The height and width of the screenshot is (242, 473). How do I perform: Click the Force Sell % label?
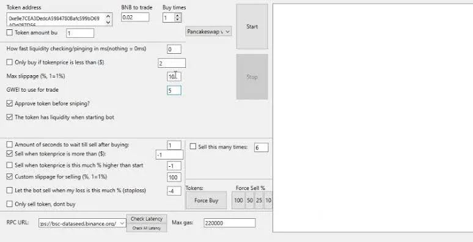point(251,188)
